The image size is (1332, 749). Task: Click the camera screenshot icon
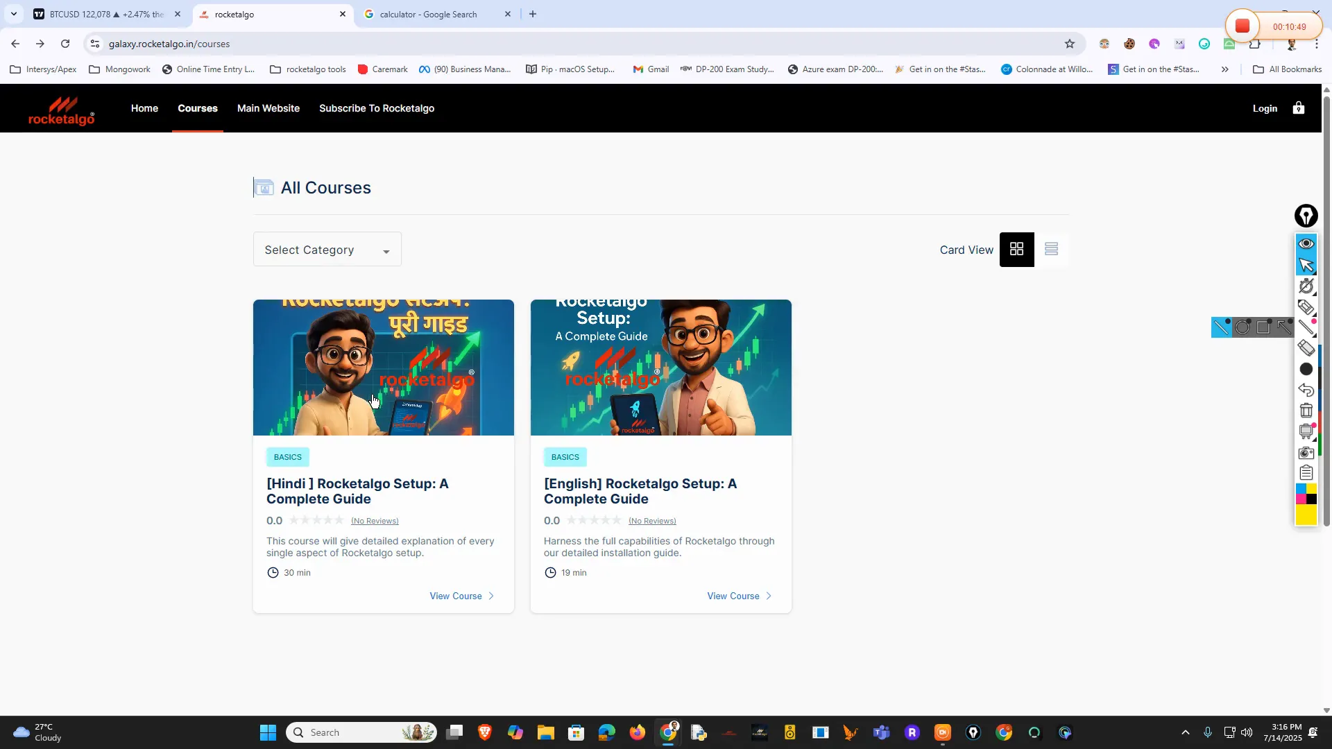tap(1306, 453)
